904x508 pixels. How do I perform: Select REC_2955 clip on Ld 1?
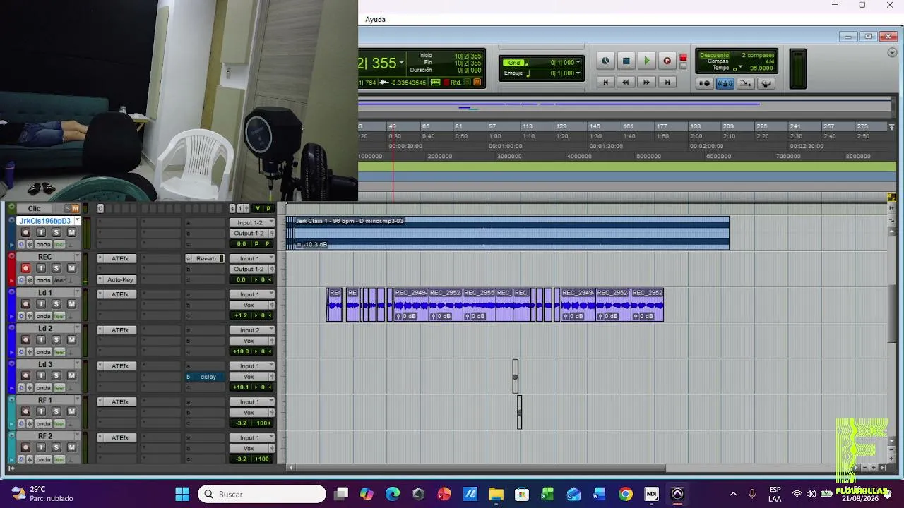click(479, 304)
